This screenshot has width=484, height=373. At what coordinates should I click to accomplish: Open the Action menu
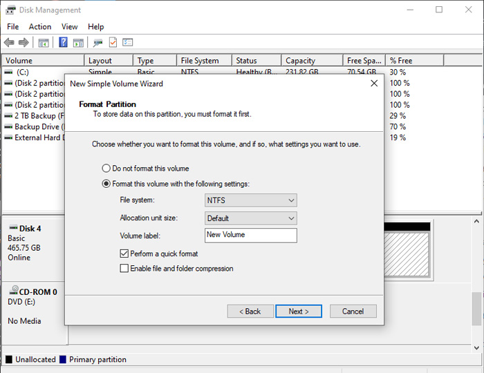coord(40,27)
